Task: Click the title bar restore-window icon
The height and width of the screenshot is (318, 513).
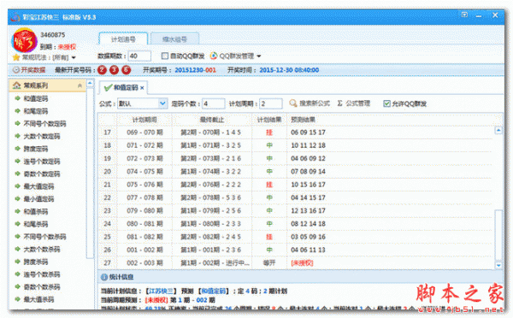Action: 464,15
